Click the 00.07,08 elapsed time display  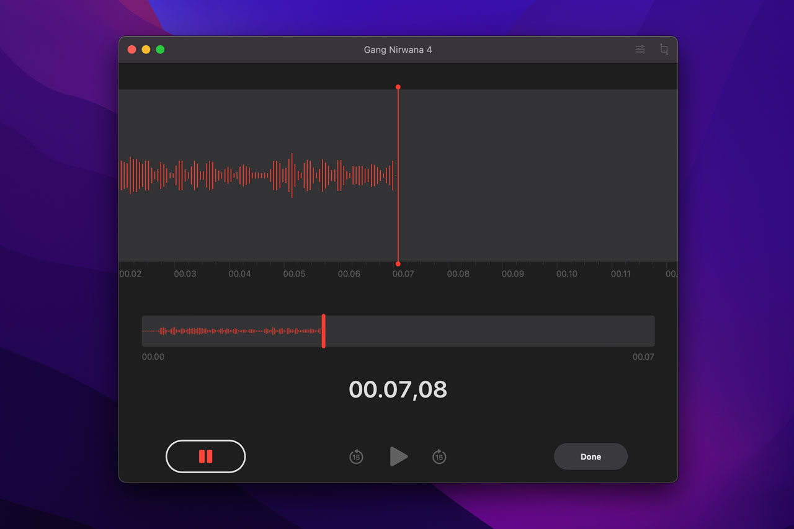(398, 389)
